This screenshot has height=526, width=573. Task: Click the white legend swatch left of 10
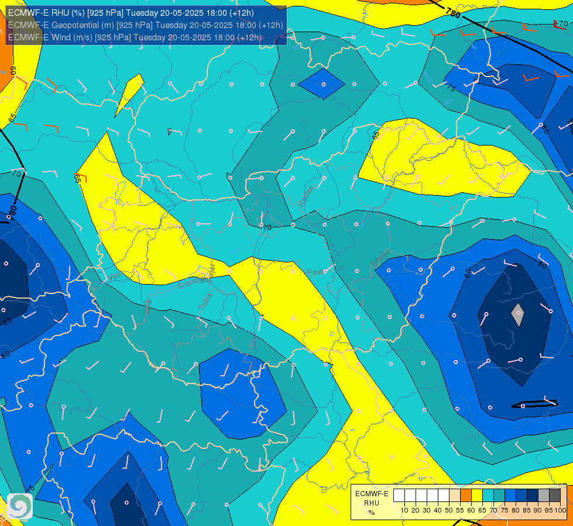pyautogui.click(x=399, y=496)
